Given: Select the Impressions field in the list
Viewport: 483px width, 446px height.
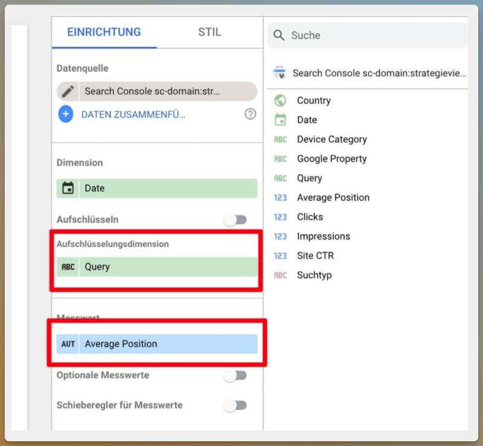Looking at the screenshot, I should [323, 237].
